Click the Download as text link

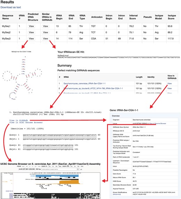tap(11, 7)
